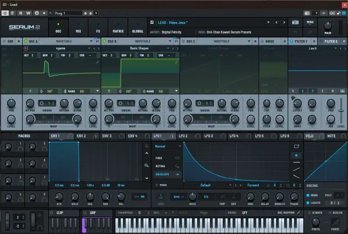Viewport: 348px width, 234px height.
Task: Click the OSC A wavetable 3D view icon
Action: pos(26,48)
